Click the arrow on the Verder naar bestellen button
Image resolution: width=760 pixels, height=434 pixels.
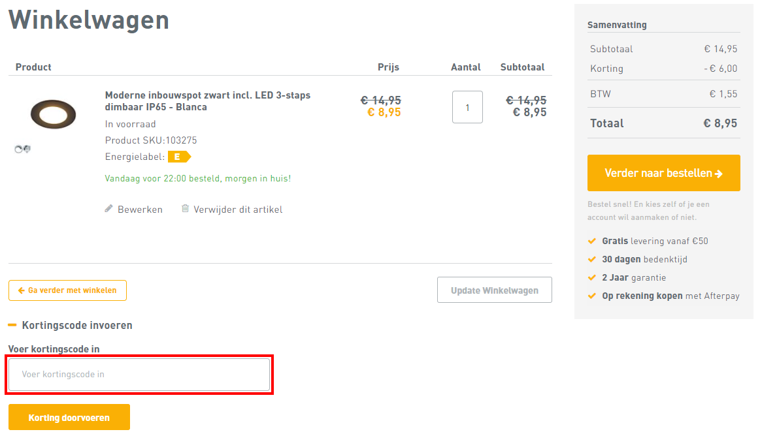coord(719,174)
